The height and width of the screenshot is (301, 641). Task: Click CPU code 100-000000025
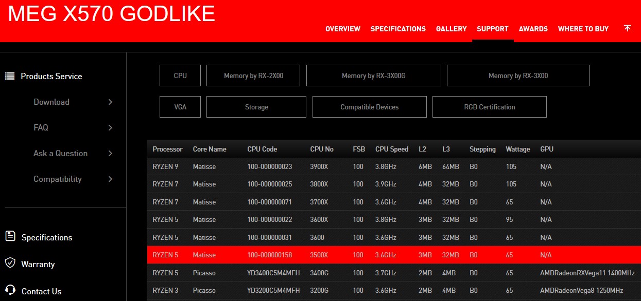270,184
